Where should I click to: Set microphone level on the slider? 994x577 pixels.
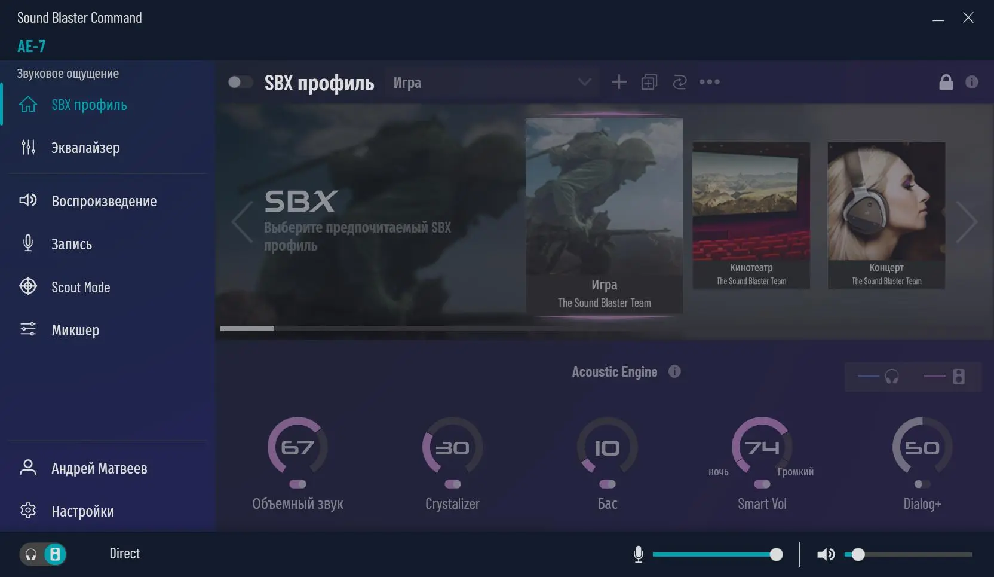pos(717,555)
